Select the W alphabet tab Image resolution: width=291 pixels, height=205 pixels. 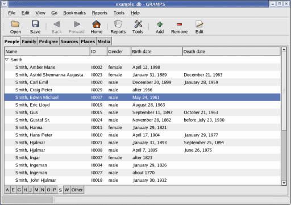(x=66, y=190)
